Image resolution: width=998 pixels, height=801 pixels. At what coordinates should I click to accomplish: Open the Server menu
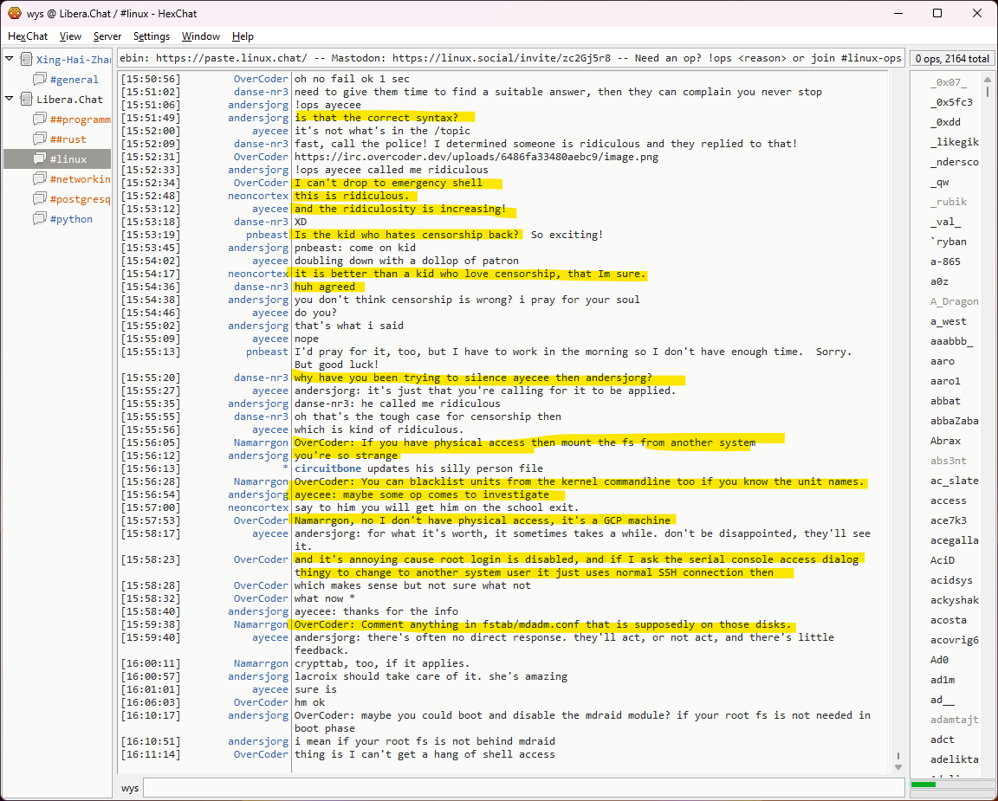click(x=107, y=36)
